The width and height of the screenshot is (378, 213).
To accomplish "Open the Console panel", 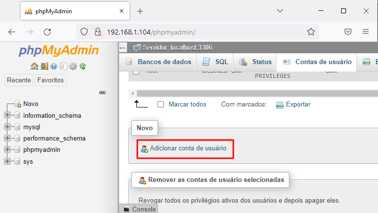I will point(140,209).
